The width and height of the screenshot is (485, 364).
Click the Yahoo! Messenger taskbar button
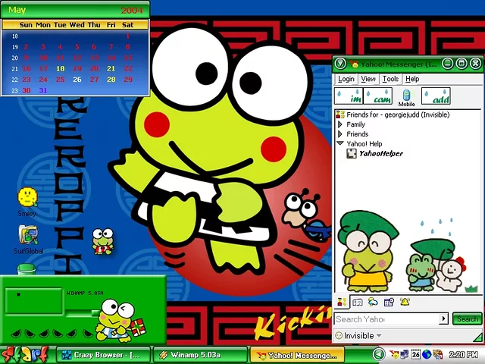[x=297, y=355]
